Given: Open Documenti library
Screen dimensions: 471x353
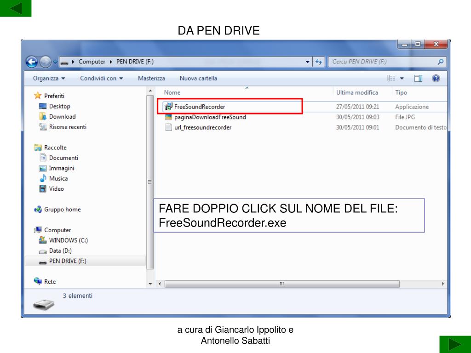Looking at the screenshot, I should [x=63, y=158].
